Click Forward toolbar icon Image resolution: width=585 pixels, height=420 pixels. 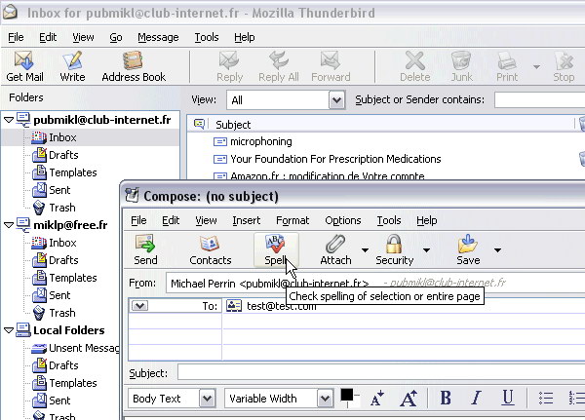[x=331, y=66]
